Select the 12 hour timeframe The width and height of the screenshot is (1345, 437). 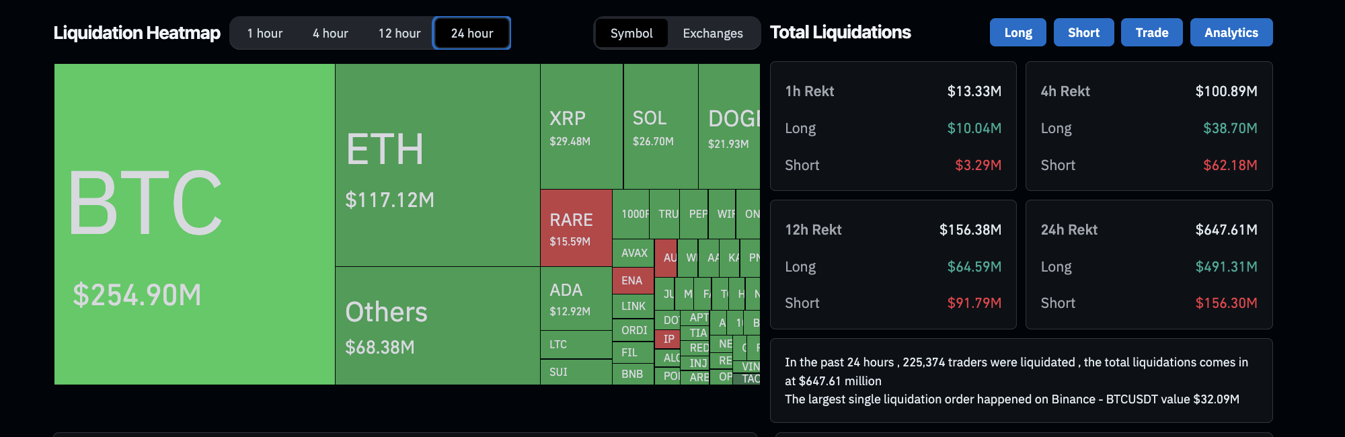pos(399,33)
